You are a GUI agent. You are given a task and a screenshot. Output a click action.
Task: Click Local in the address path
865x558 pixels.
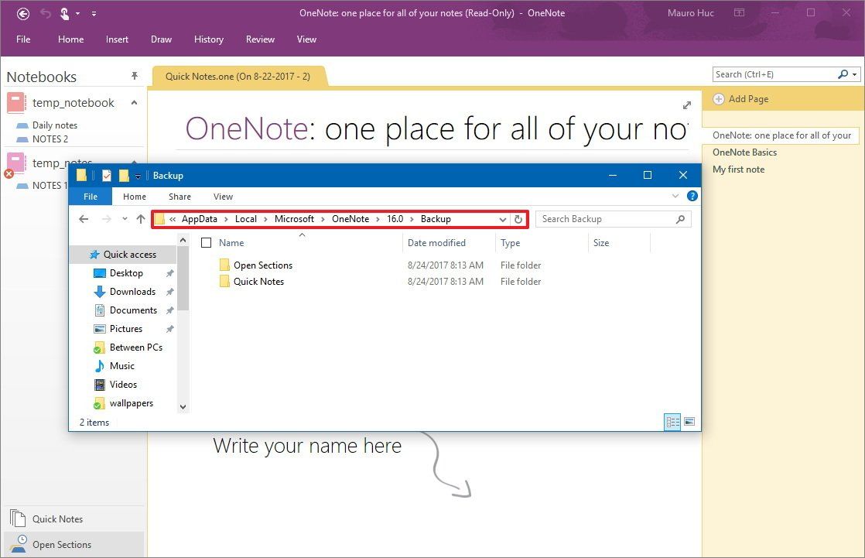pyautogui.click(x=245, y=219)
